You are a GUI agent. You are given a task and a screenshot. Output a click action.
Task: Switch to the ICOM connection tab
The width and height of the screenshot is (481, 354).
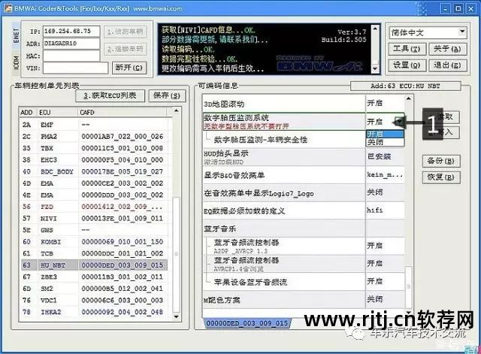pos(16,62)
